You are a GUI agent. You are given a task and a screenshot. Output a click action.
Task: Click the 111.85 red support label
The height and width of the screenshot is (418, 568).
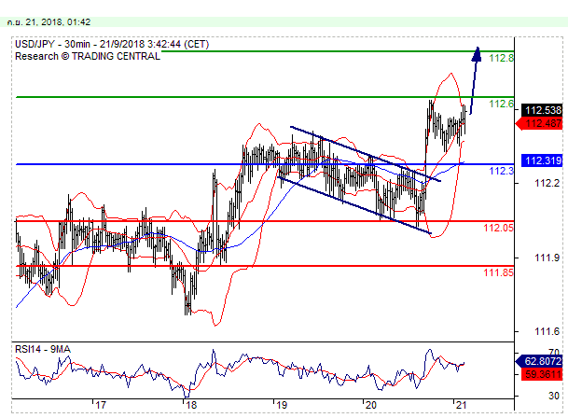[x=498, y=272]
